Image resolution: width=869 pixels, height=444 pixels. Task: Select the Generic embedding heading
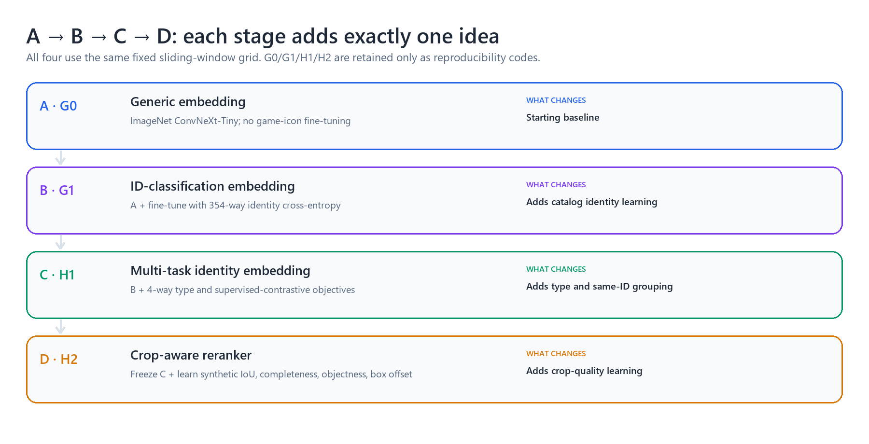pos(188,102)
